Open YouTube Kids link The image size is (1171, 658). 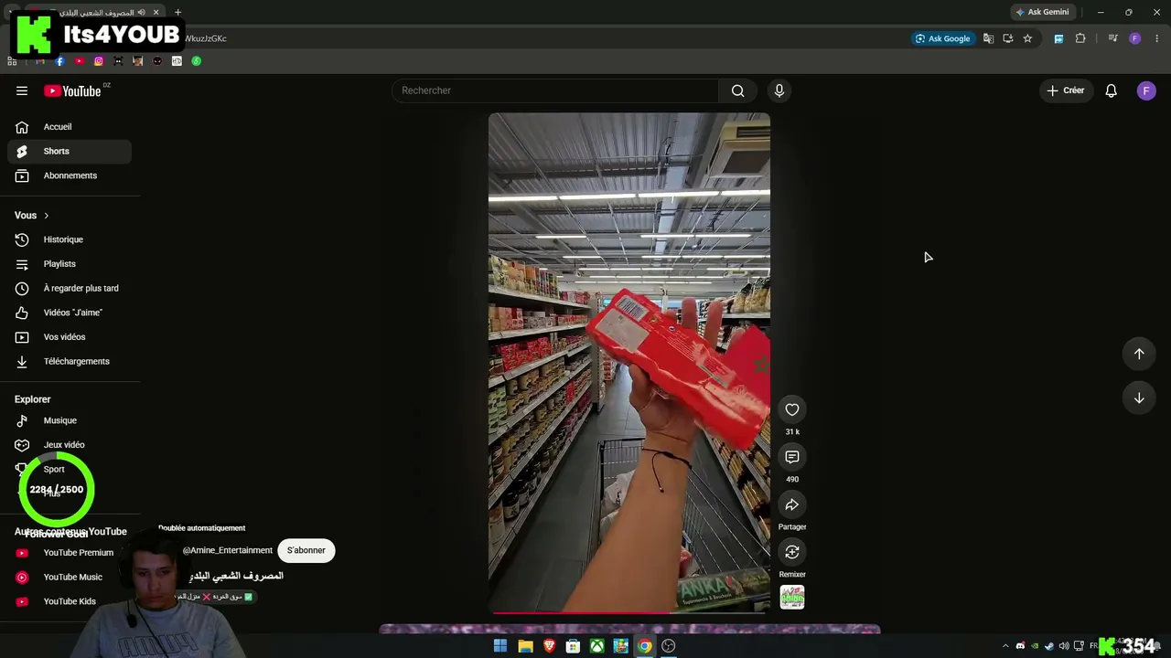70,601
